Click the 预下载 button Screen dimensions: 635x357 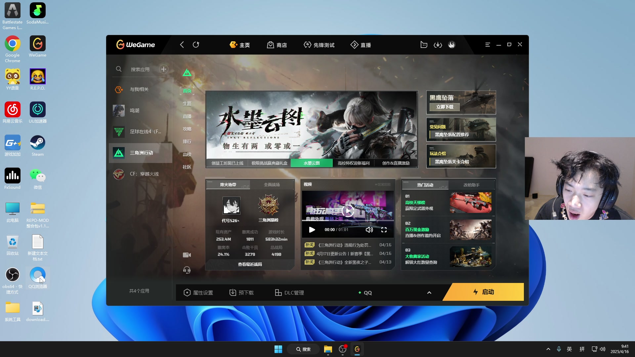(x=242, y=293)
